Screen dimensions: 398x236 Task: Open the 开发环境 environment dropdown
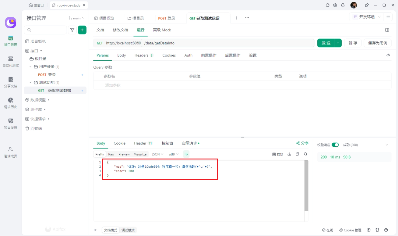[367, 17]
